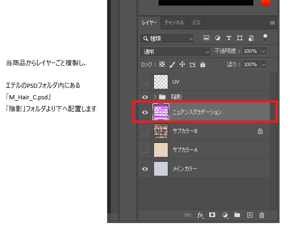The image size is (297, 229).
Task: Filter for shape layers icon
Action: pyautogui.click(x=240, y=38)
